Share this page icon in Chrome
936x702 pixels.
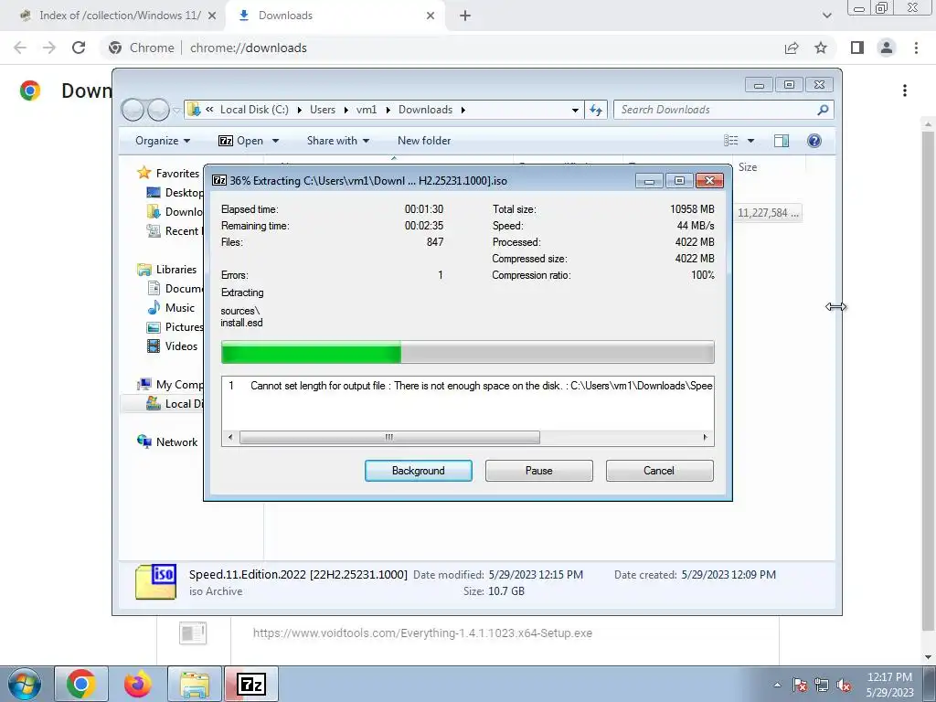pos(792,48)
